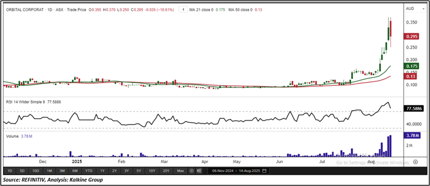The width and height of the screenshot is (430, 186).
Task: Click the black 77.5886 RSI value tag
Action: 414,108
